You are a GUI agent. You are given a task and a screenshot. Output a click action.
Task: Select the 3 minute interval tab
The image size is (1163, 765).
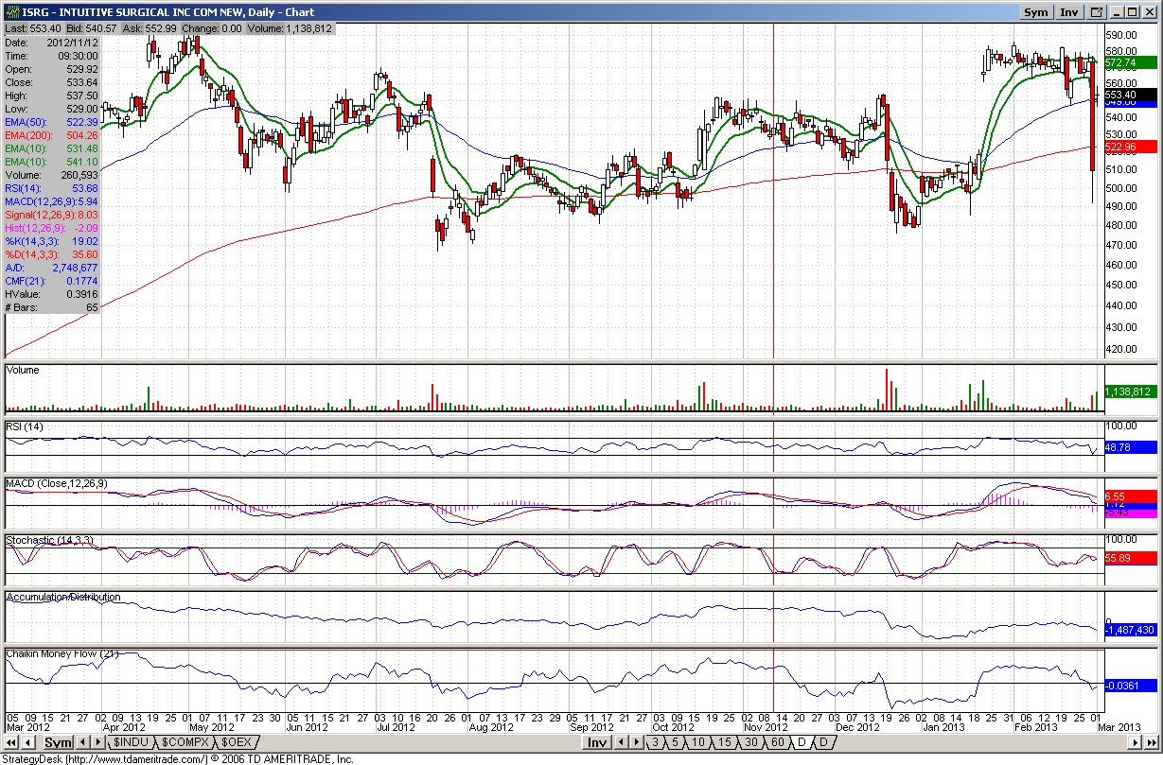(655, 742)
